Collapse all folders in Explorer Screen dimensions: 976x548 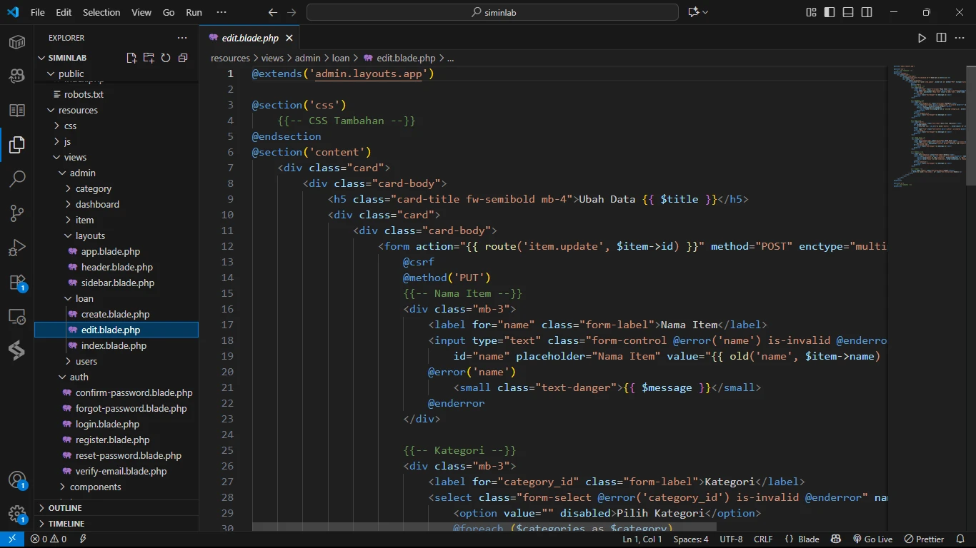[183, 58]
